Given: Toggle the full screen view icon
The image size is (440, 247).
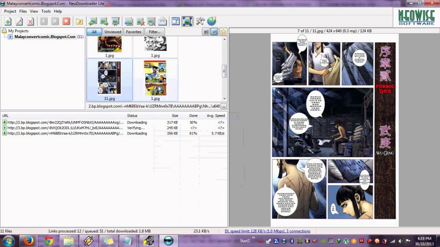Looking at the screenshot, I should (x=187, y=22).
